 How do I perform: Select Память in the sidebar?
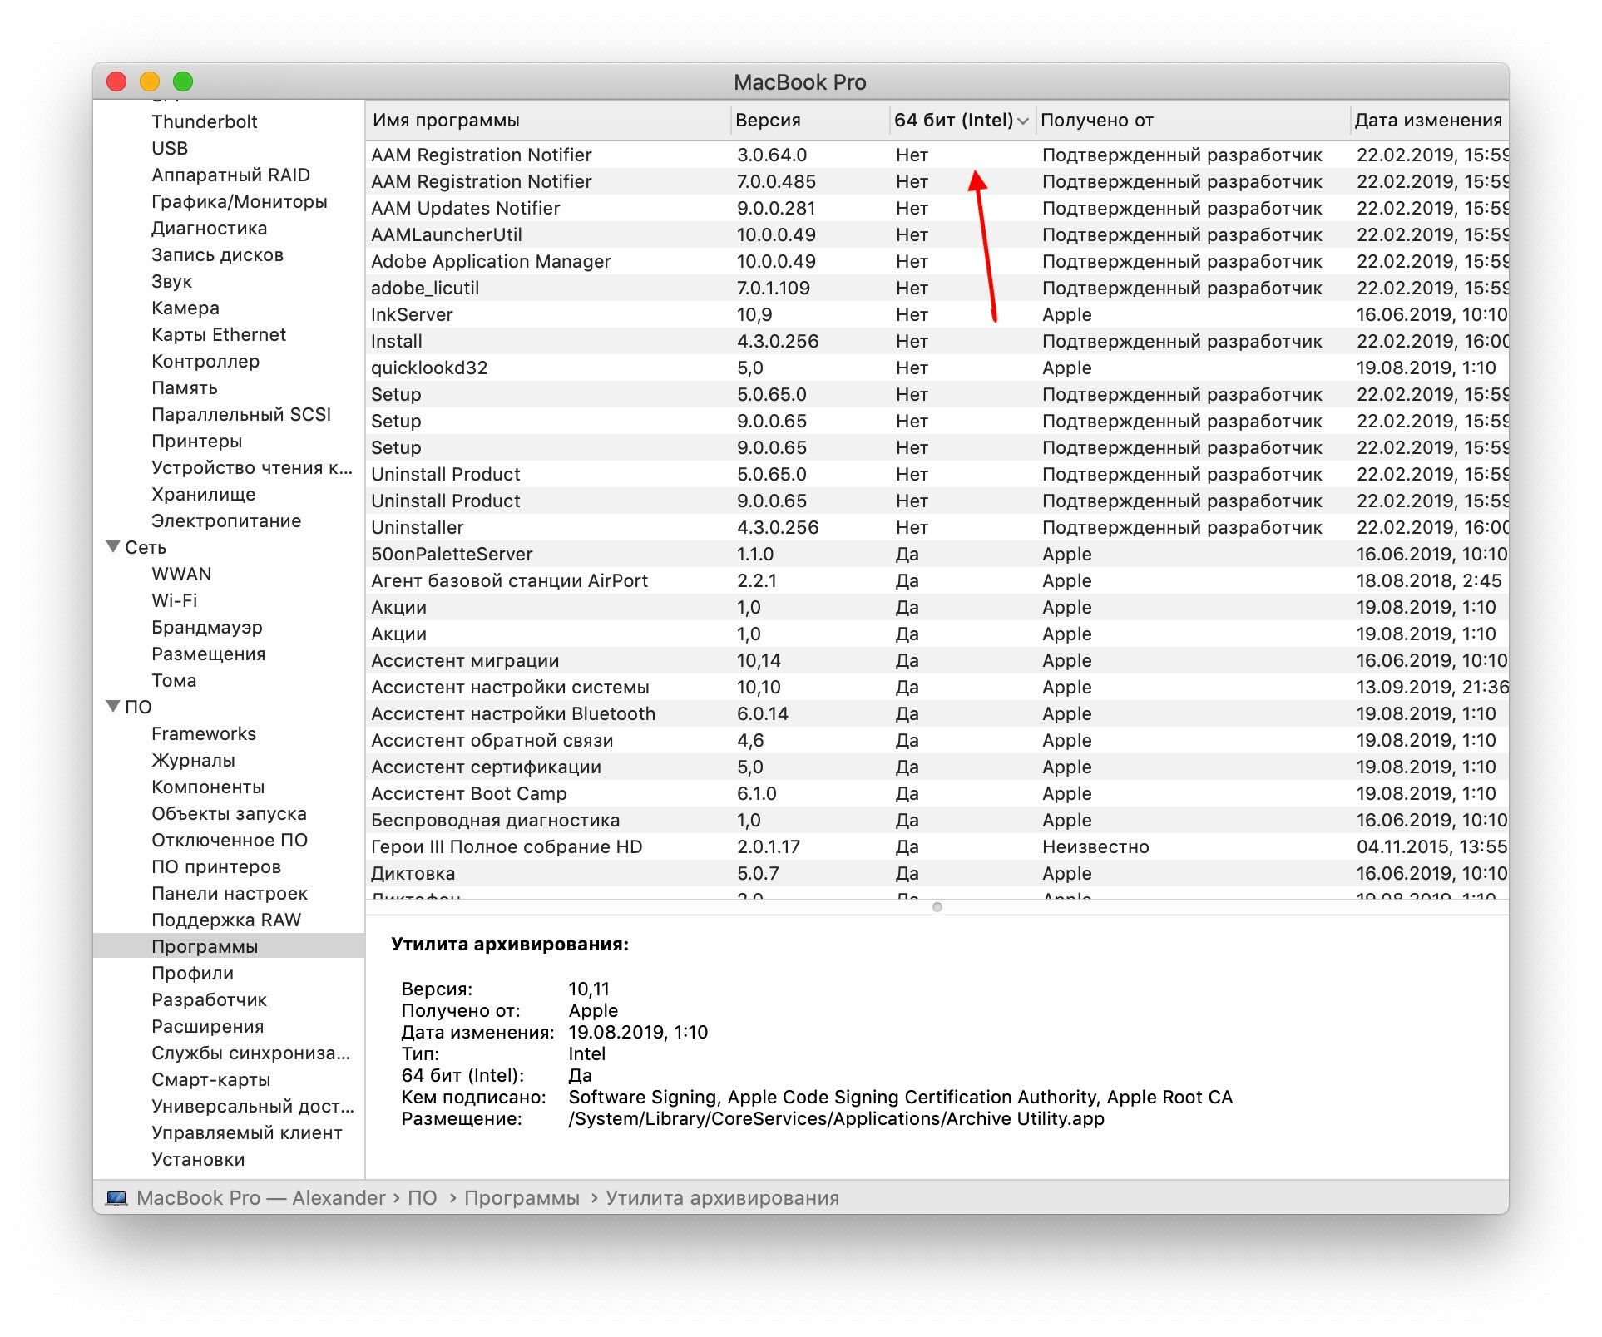coord(185,387)
